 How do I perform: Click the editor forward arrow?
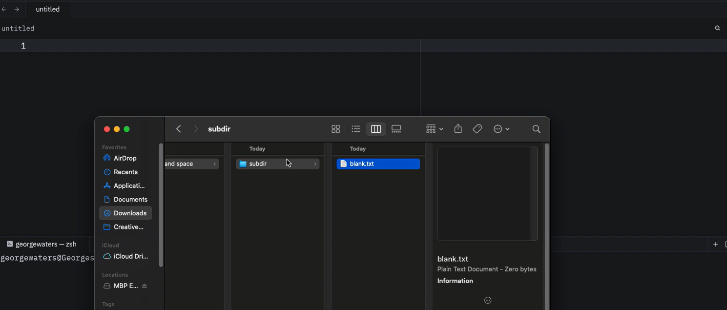(x=17, y=9)
